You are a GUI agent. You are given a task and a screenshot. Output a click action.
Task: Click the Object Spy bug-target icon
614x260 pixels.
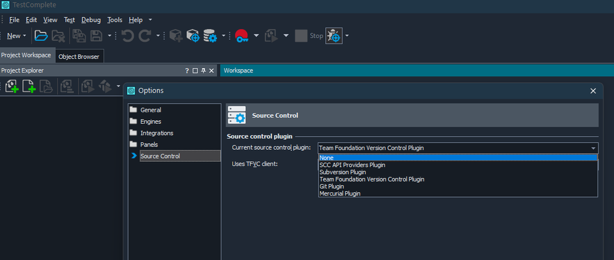coord(334,36)
